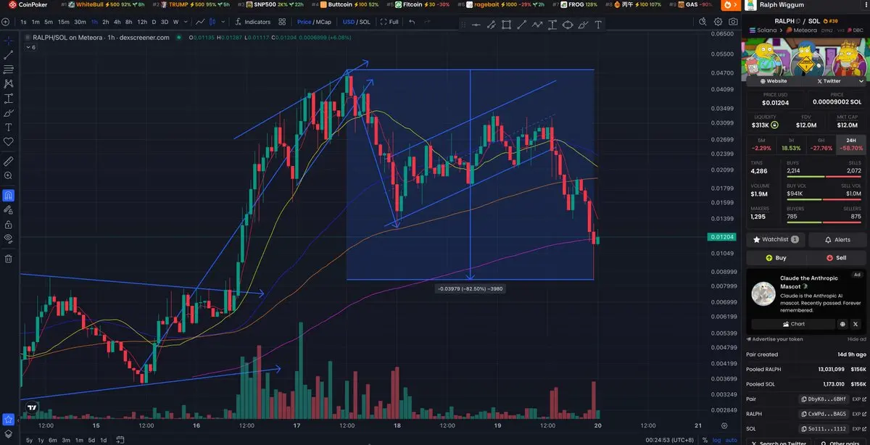870x445 pixels.
Task: Click the add-symbol plus circle icon
Action: [x=6, y=22]
